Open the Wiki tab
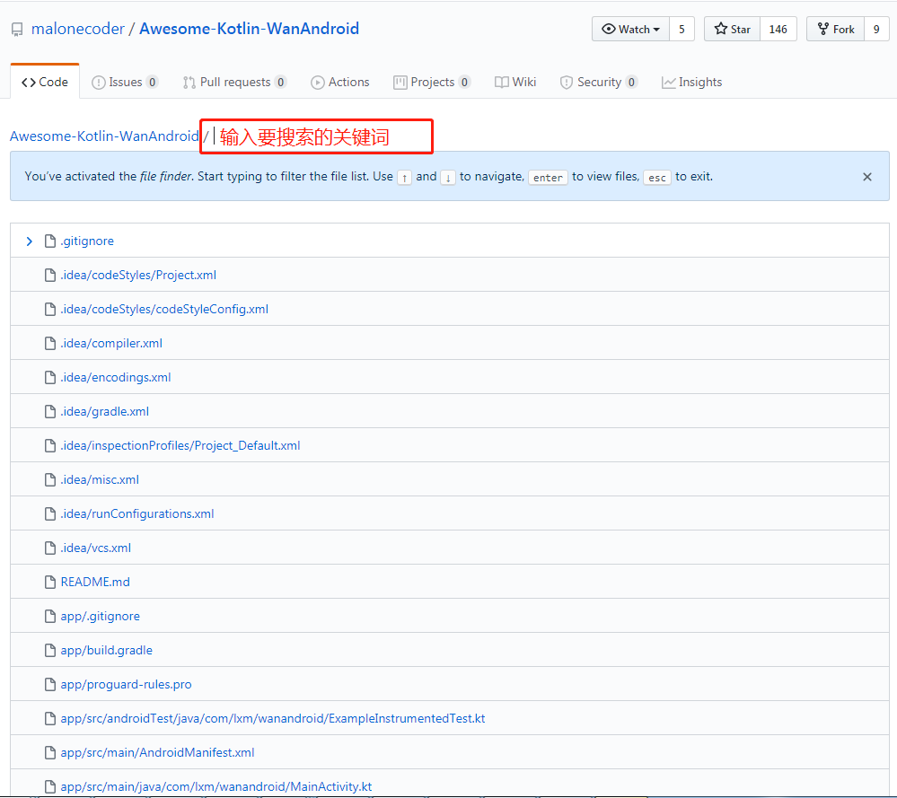Image resolution: width=897 pixels, height=798 pixels. click(x=515, y=82)
